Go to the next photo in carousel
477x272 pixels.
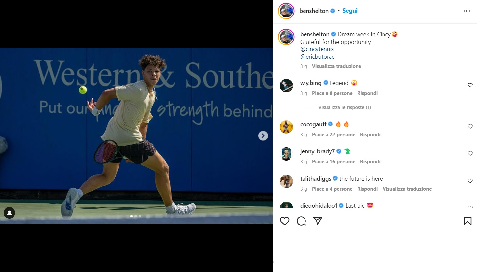(x=263, y=136)
